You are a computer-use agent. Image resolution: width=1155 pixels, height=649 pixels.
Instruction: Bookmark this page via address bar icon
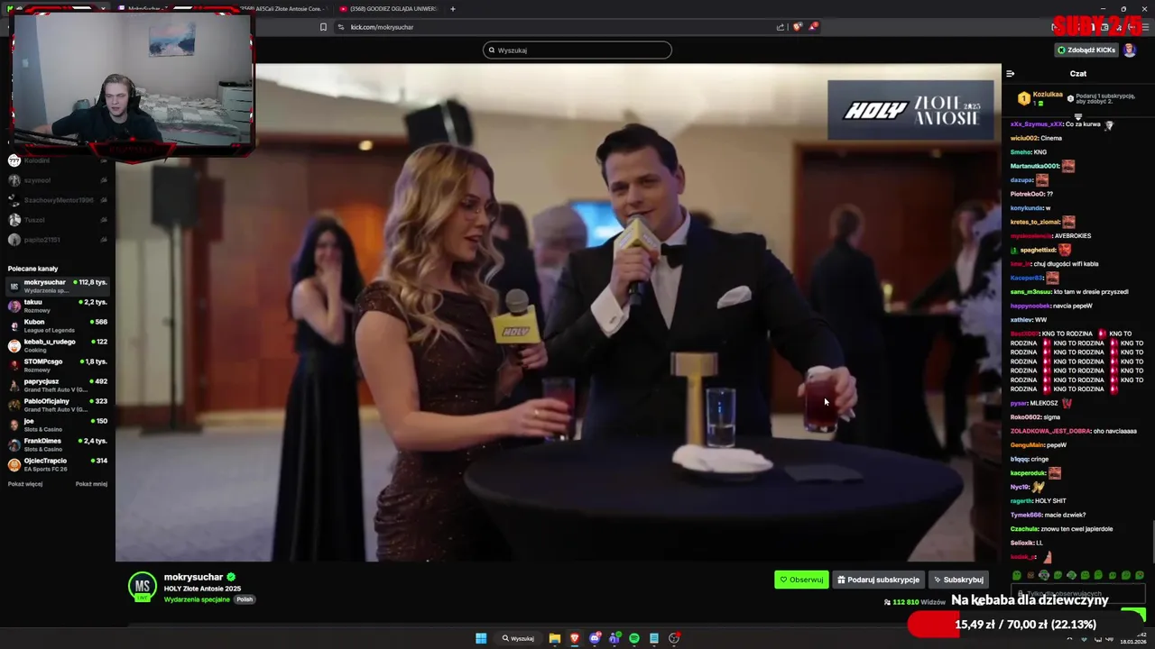coord(323,27)
